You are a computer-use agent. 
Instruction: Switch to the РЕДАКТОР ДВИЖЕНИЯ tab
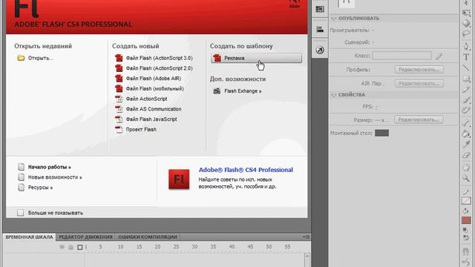(x=85, y=237)
